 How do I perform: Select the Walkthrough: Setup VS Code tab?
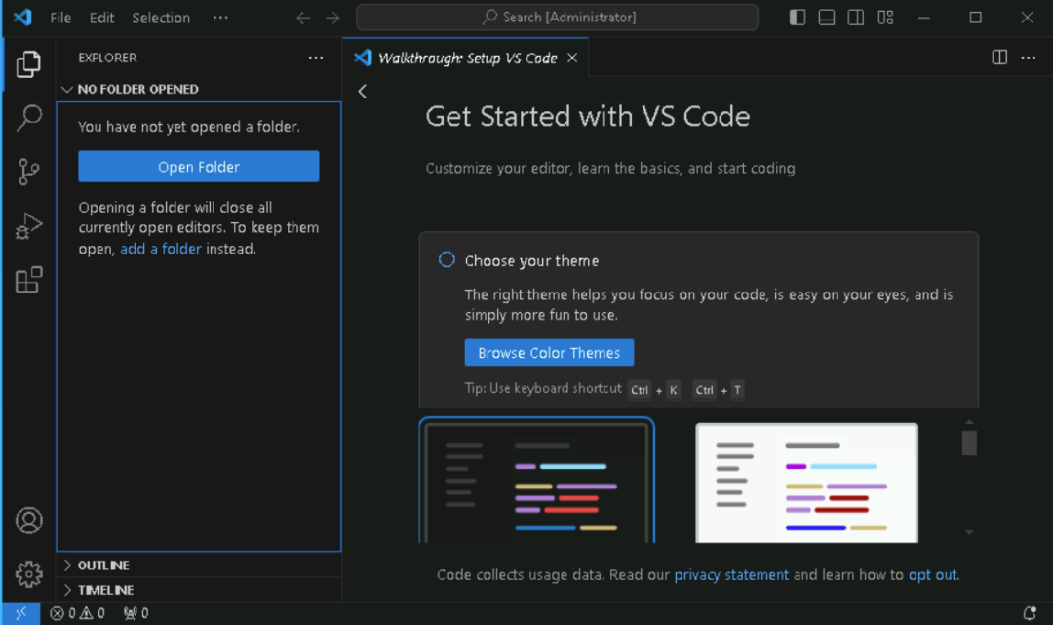click(466, 59)
